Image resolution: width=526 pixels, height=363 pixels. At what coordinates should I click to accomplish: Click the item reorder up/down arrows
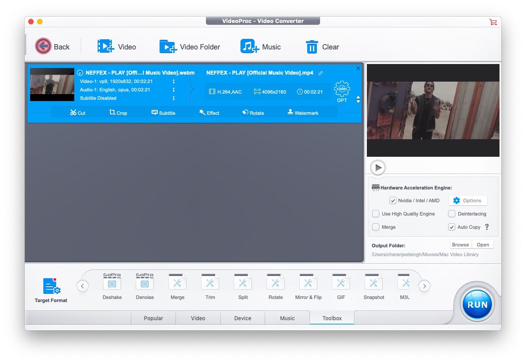pos(358,99)
